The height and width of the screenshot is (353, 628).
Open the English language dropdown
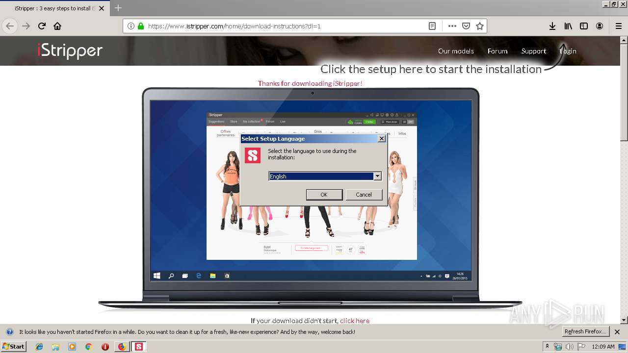point(377,176)
